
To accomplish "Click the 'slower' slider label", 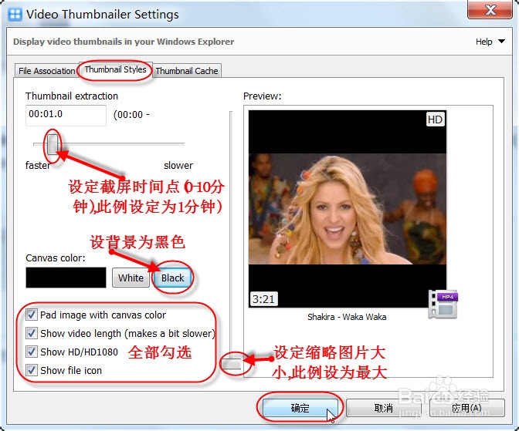I will [178, 165].
